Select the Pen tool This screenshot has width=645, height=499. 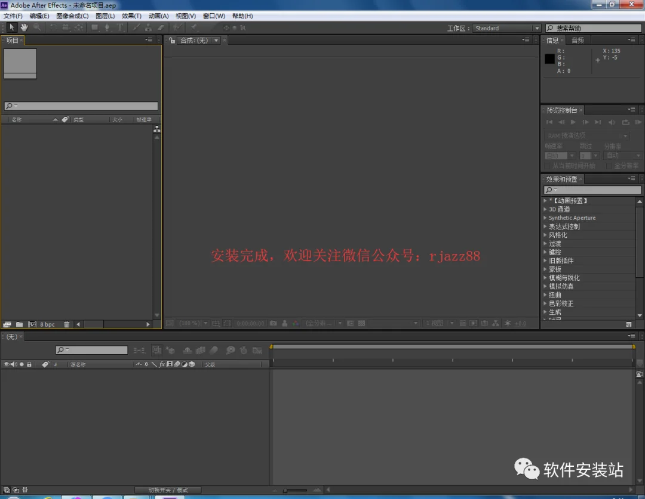[x=107, y=27]
